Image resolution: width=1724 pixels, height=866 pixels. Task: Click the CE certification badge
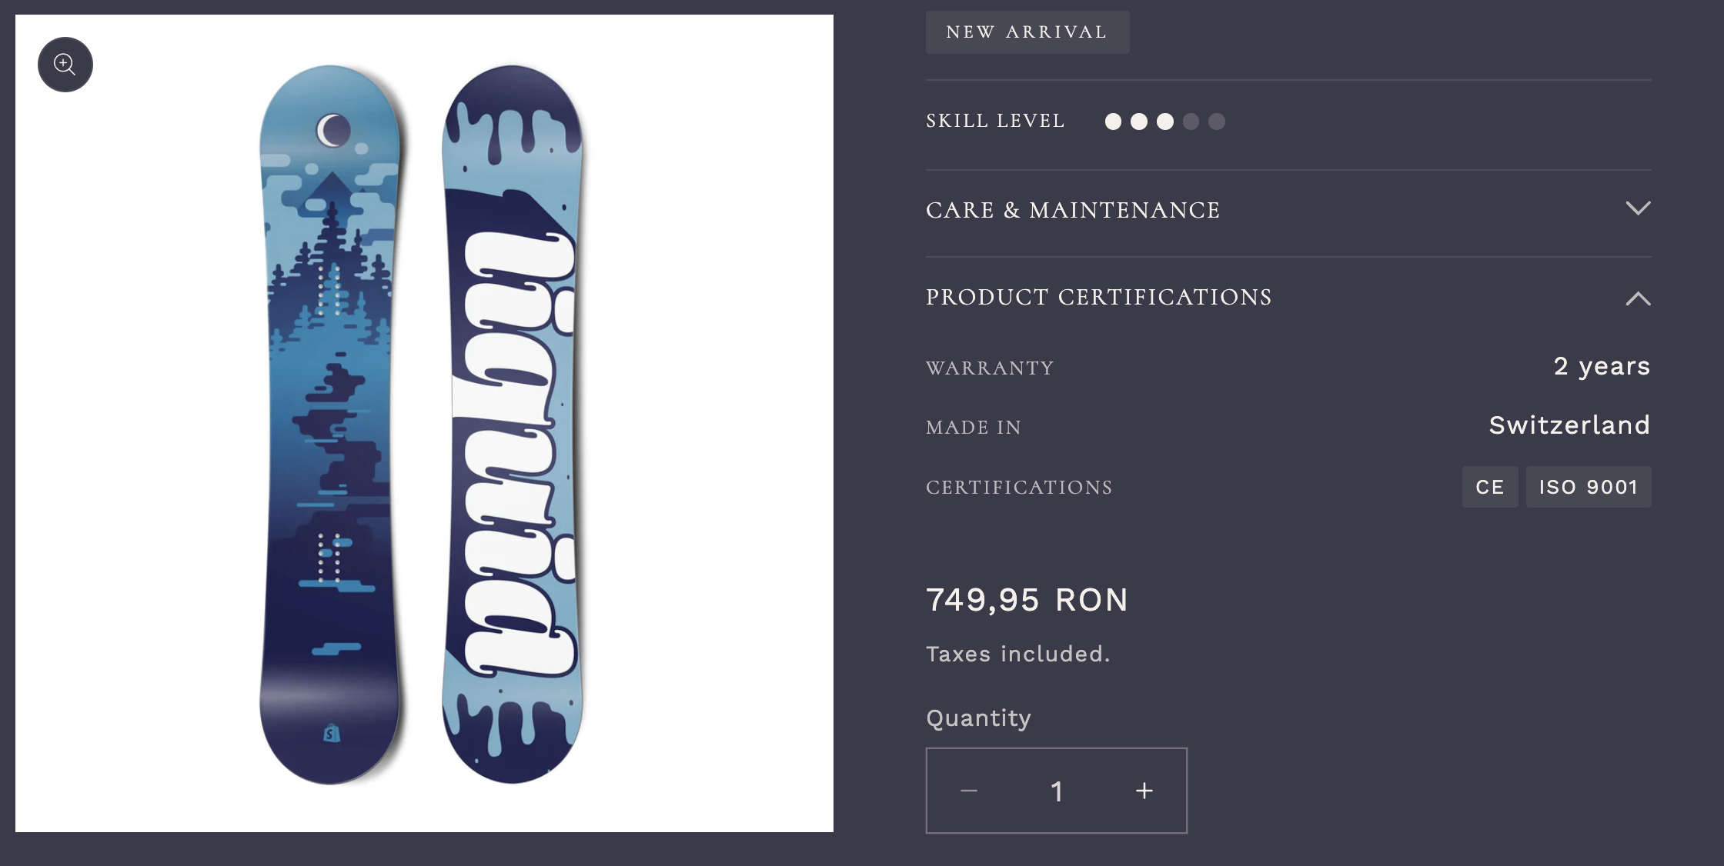coord(1489,487)
